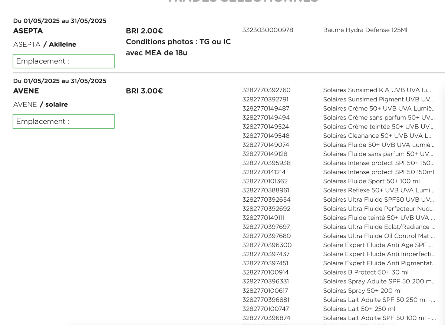Select barcode 3282770397697
The image size is (445, 325).
[x=266, y=227]
